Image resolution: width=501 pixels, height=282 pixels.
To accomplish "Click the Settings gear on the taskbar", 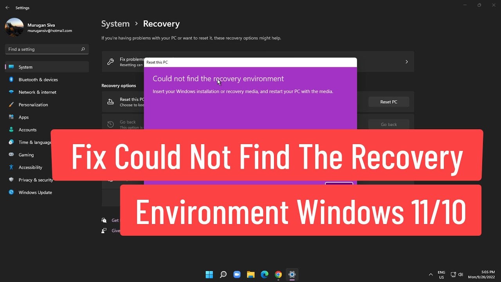I will (x=292, y=275).
